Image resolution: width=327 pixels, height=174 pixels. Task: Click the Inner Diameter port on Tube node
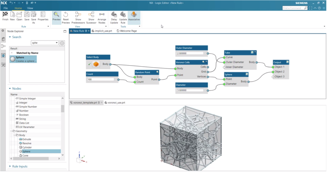coord(224,67)
